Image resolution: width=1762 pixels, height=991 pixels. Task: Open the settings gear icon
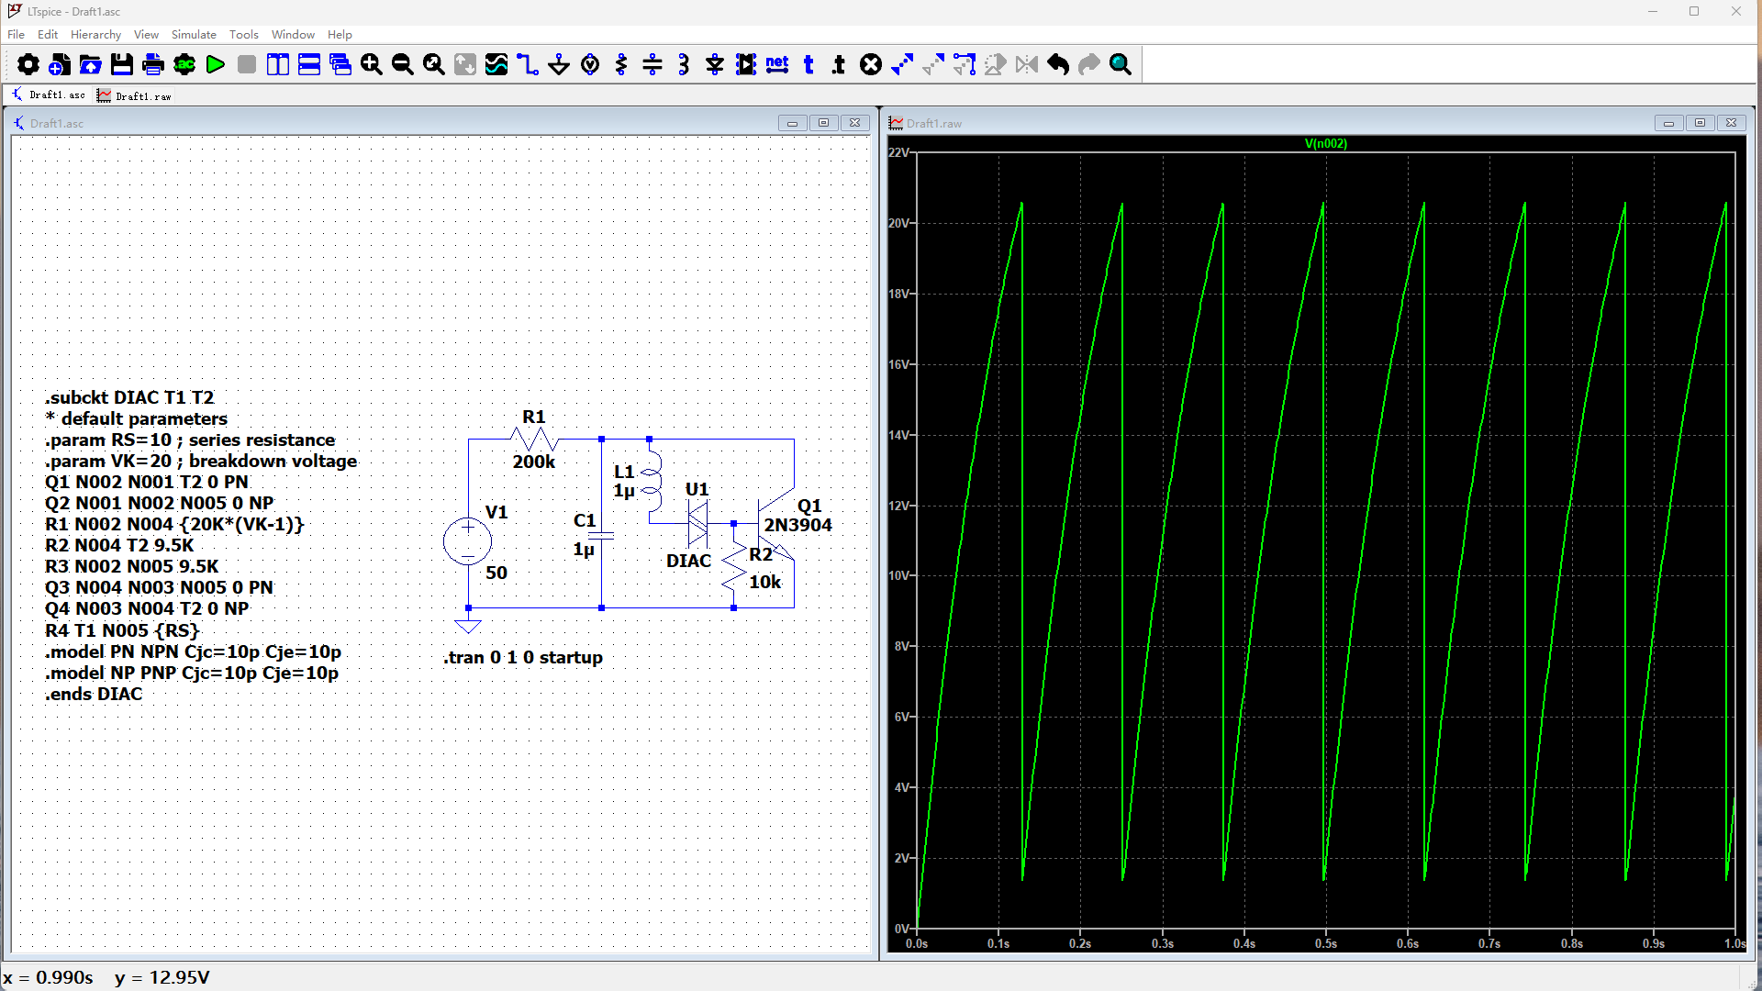point(28,64)
